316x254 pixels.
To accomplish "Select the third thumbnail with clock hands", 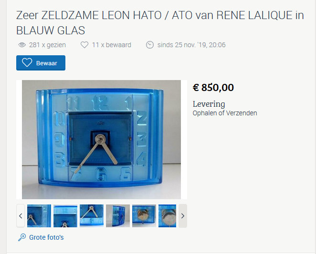I will pyautogui.click(x=92, y=216).
